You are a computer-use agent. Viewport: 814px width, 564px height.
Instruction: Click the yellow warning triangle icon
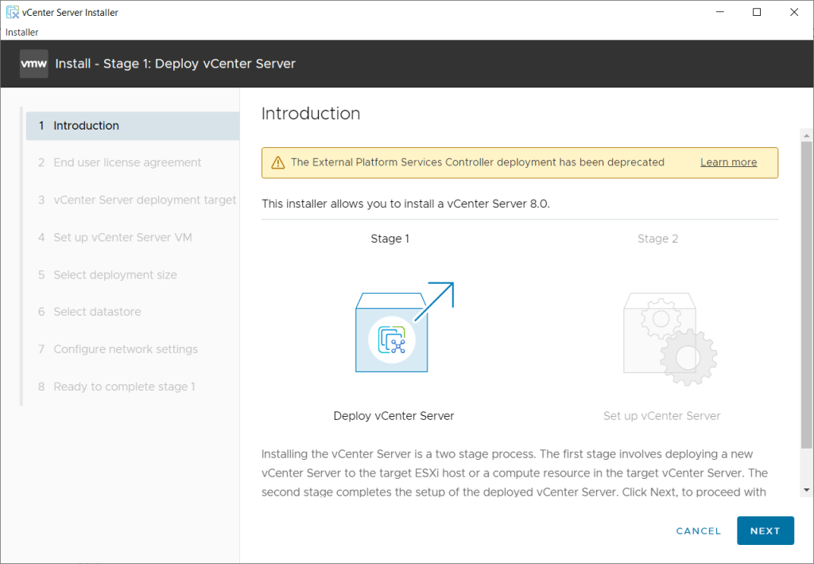coord(277,162)
